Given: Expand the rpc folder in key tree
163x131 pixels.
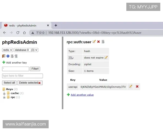Looking at the screenshot, I should (4, 97).
